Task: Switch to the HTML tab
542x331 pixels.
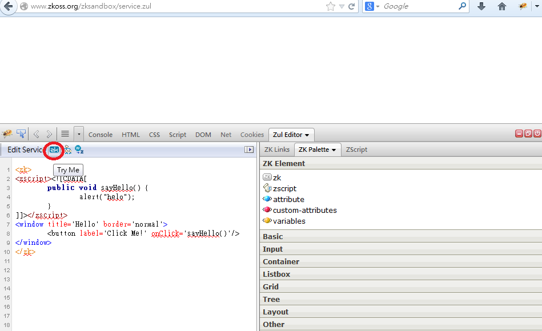Action: point(131,135)
